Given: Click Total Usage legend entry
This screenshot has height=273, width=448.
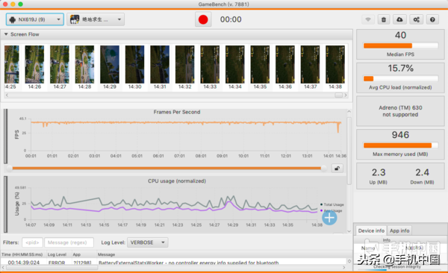Looking at the screenshot, I should coord(332,204).
